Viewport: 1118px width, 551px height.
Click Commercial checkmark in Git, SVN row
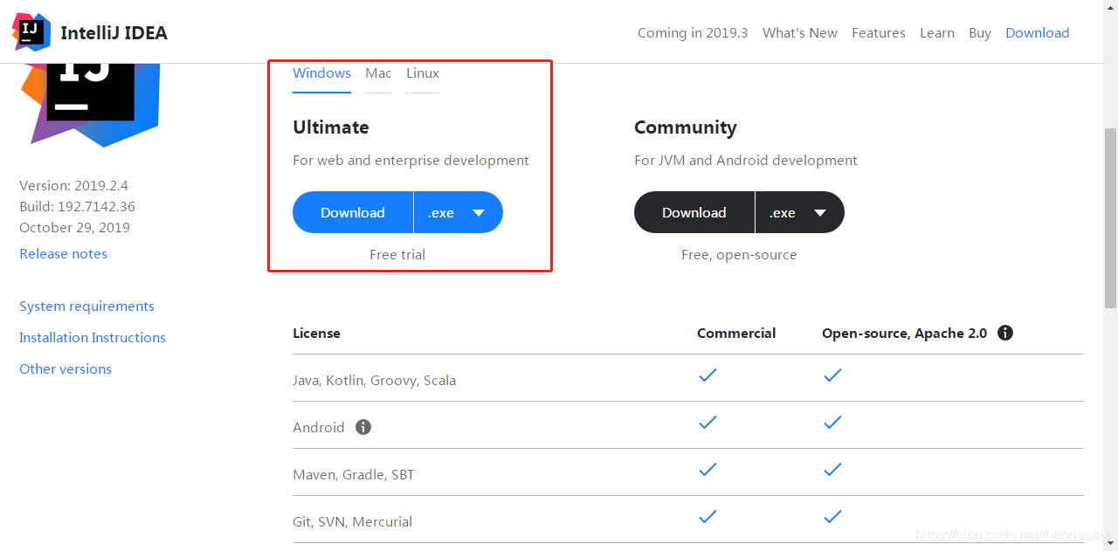(707, 517)
